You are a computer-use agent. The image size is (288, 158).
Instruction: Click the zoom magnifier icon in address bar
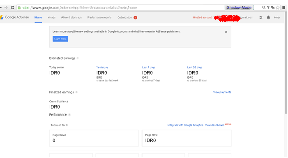tap(264, 7)
